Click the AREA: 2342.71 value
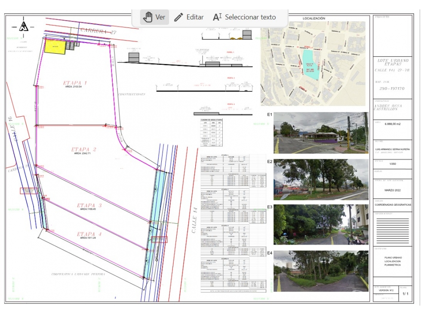Image resolution: width=421 pixels, height=315 pixels. [83, 153]
